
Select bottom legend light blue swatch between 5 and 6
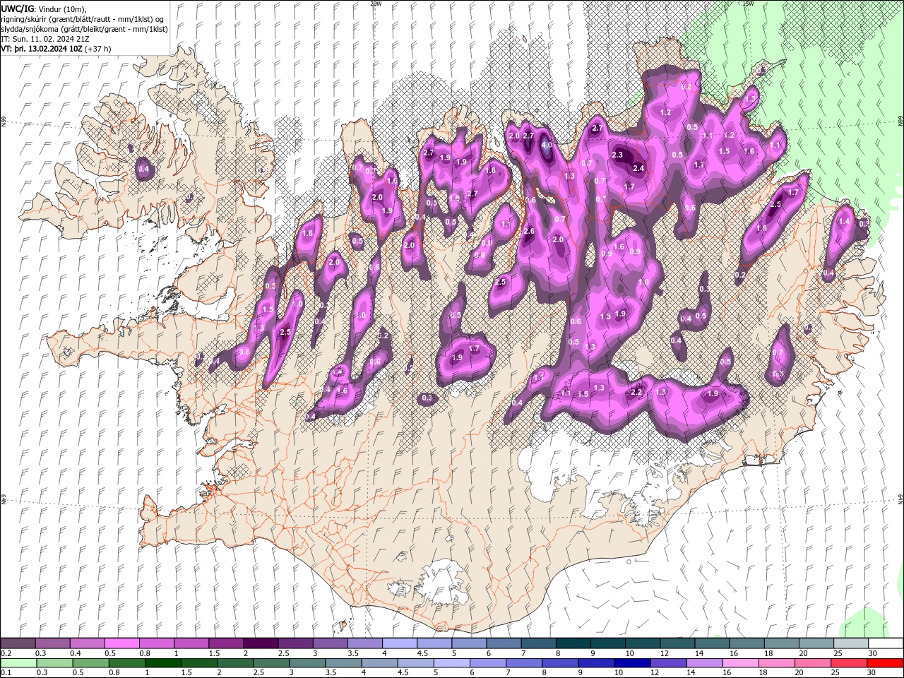point(451,663)
